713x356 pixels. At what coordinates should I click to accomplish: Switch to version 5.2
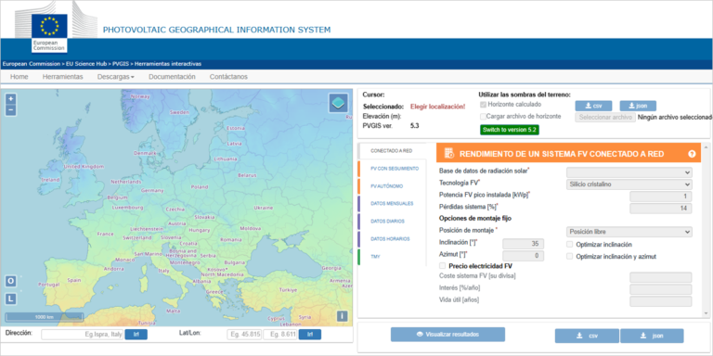tap(510, 130)
